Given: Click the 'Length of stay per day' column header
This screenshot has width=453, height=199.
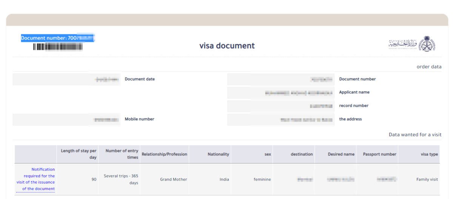Looking at the screenshot, I should coord(79,154).
